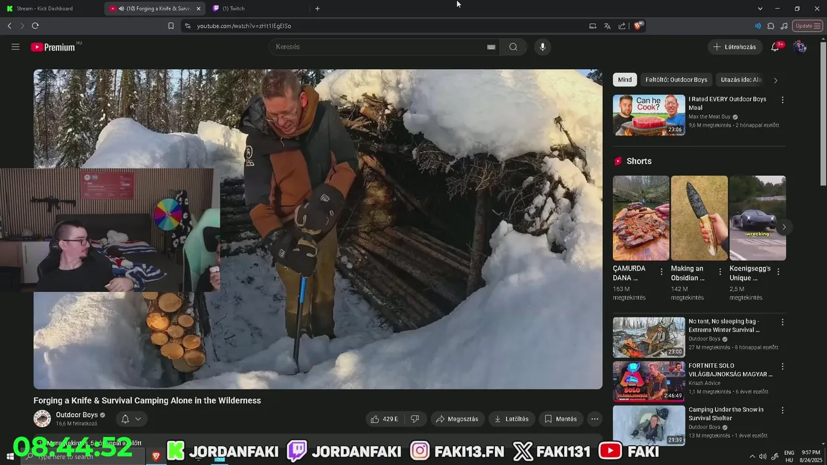
Task: Select Feltöltő: Outdoor Boys filter chip
Action: pos(676,79)
